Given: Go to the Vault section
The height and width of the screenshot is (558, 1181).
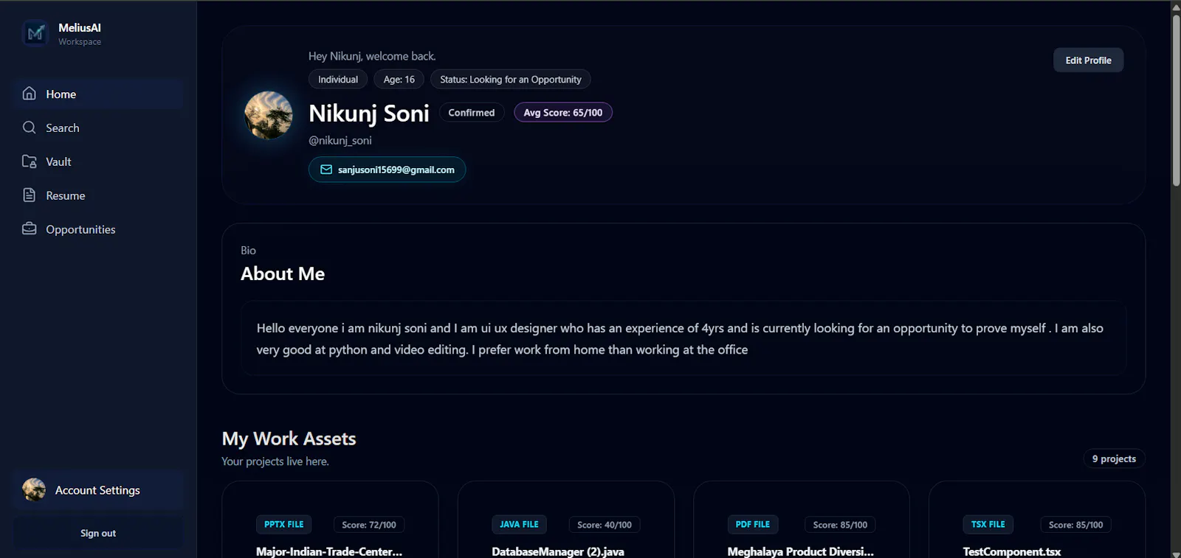Looking at the screenshot, I should (97, 161).
